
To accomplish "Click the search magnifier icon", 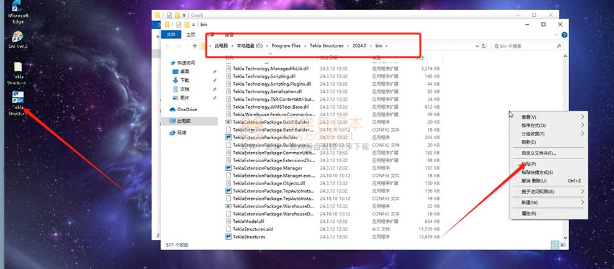I will tap(559, 46).
